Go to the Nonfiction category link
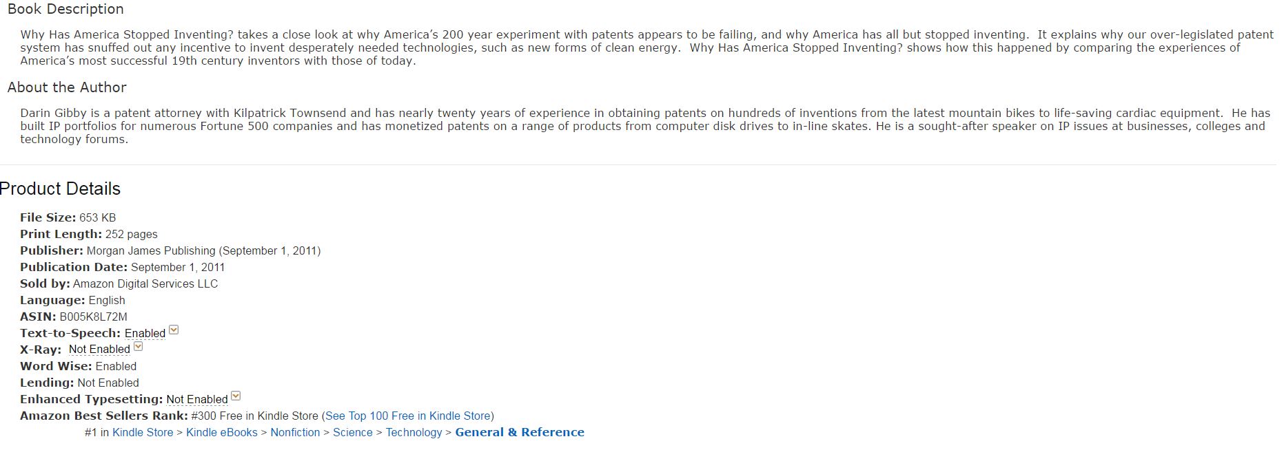The width and height of the screenshot is (1282, 450). click(295, 433)
